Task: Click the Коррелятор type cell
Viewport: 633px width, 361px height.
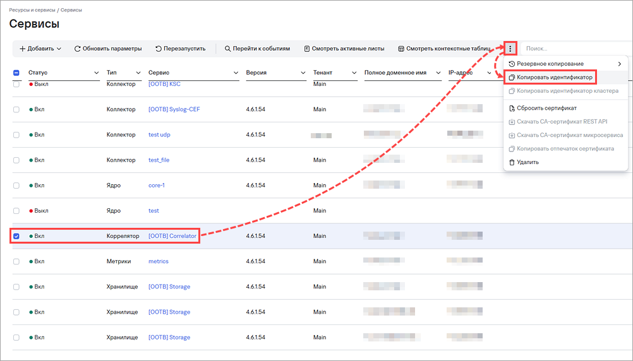Action: 123,236
